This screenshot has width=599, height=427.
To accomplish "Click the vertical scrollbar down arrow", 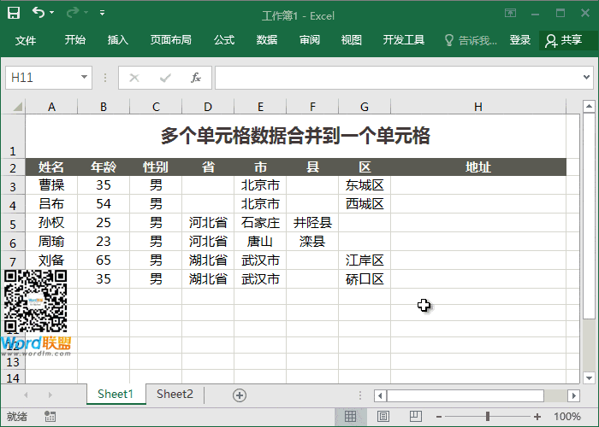I will 589,378.
